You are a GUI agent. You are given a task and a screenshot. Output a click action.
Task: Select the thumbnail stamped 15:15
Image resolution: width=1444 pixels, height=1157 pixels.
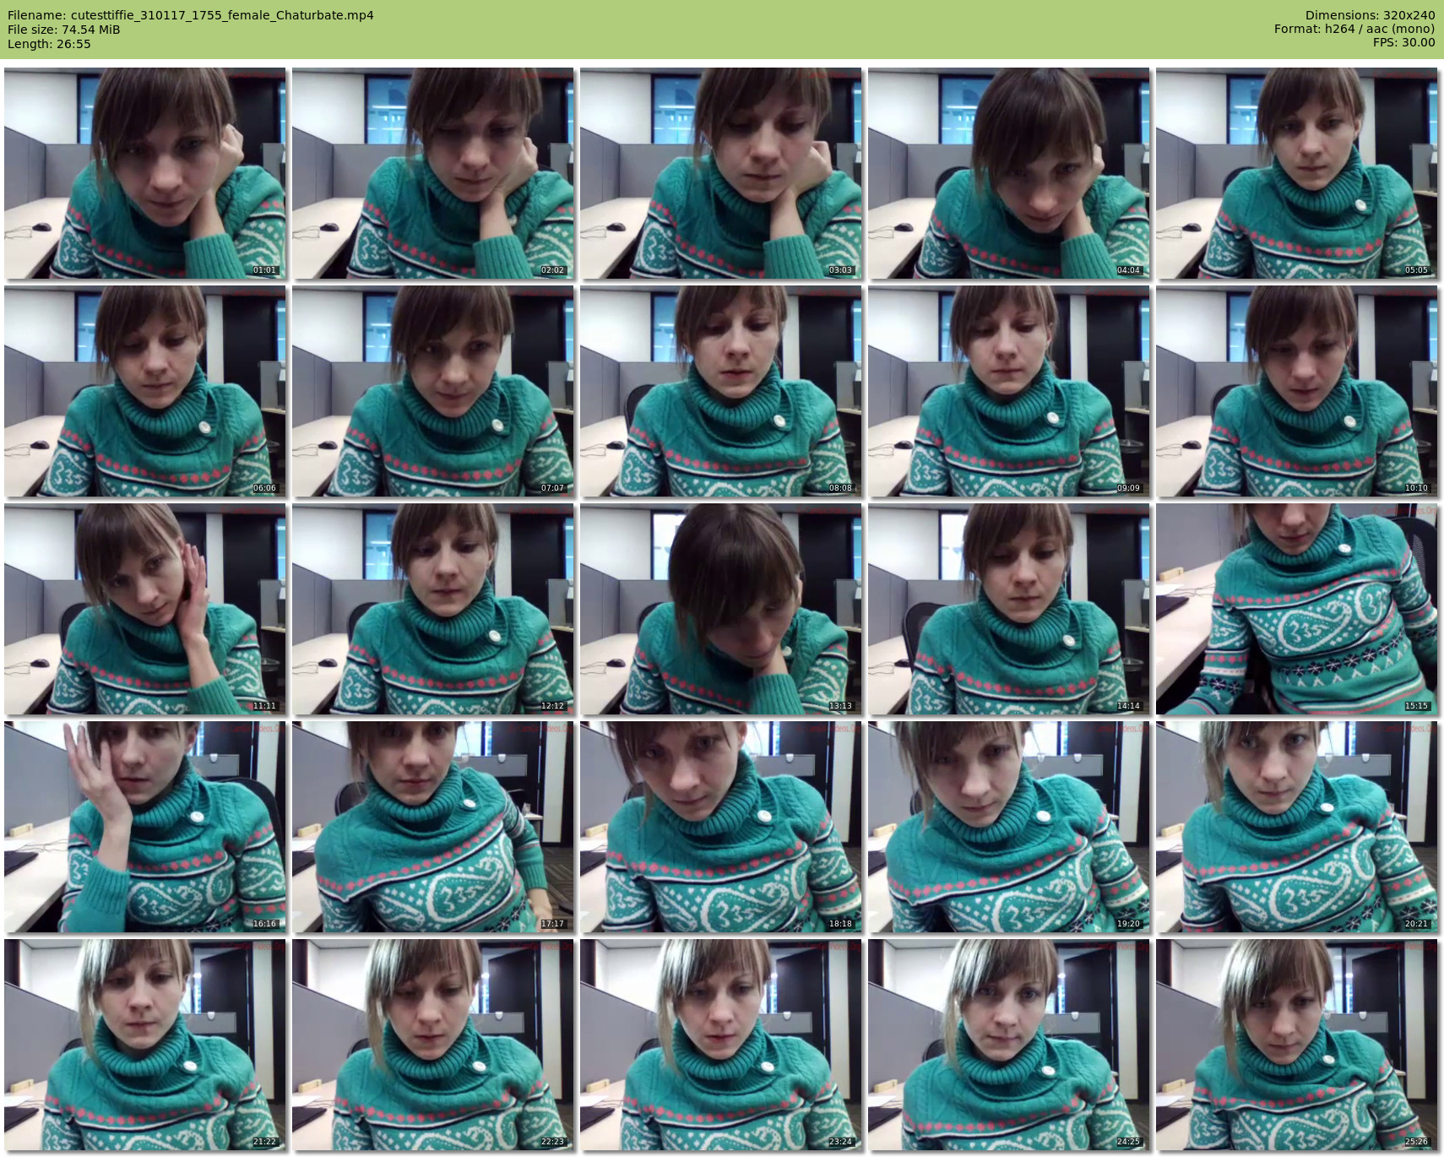pyautogui.click(x=1297, y=609)
